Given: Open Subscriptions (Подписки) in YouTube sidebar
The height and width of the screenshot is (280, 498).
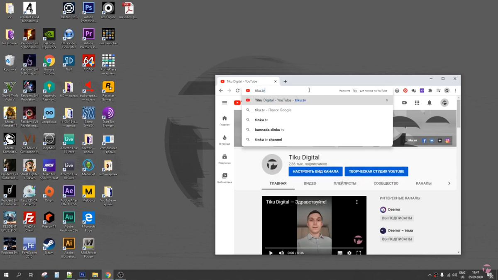Looking at the screenshot, I should pos(225,159).
